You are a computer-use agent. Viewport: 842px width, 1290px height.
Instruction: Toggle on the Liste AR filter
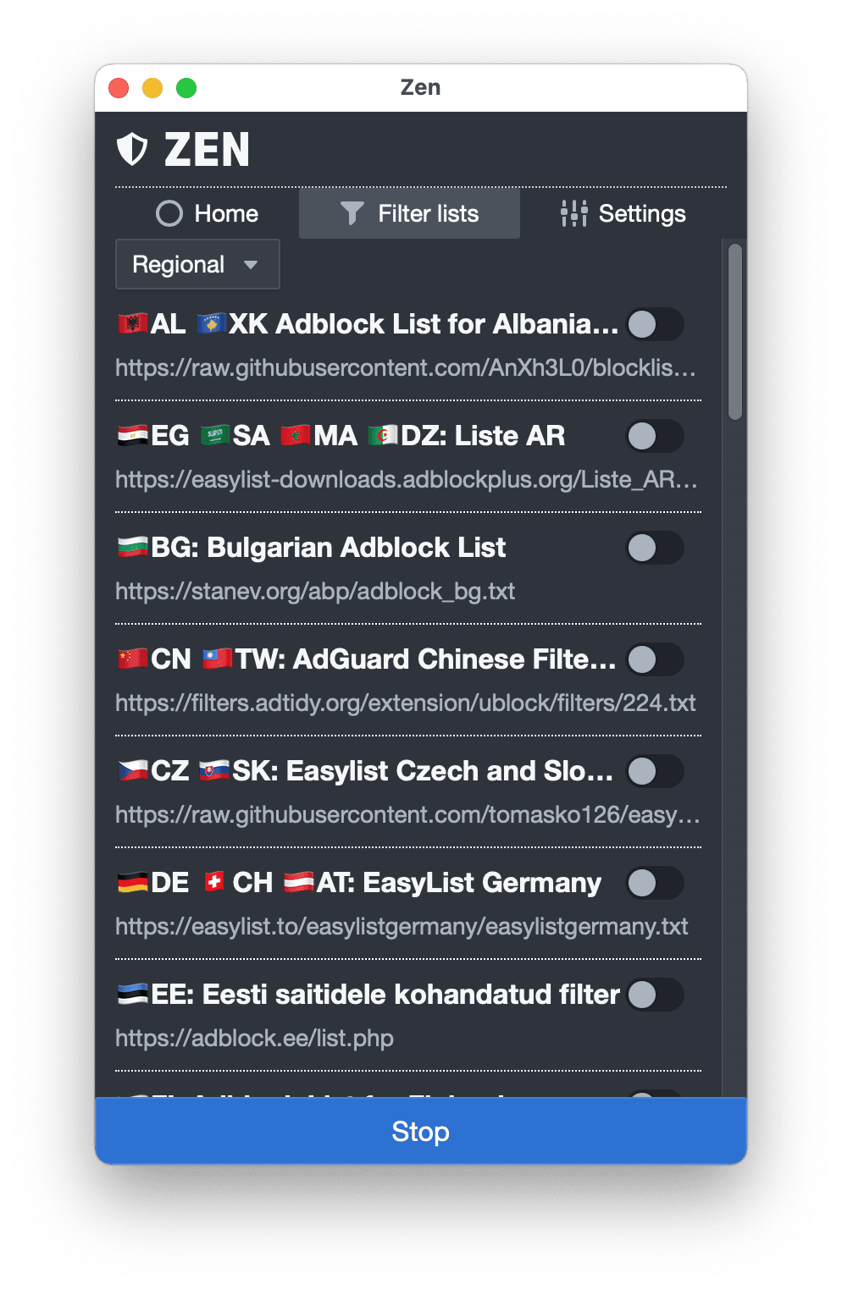tap(655, 436)
